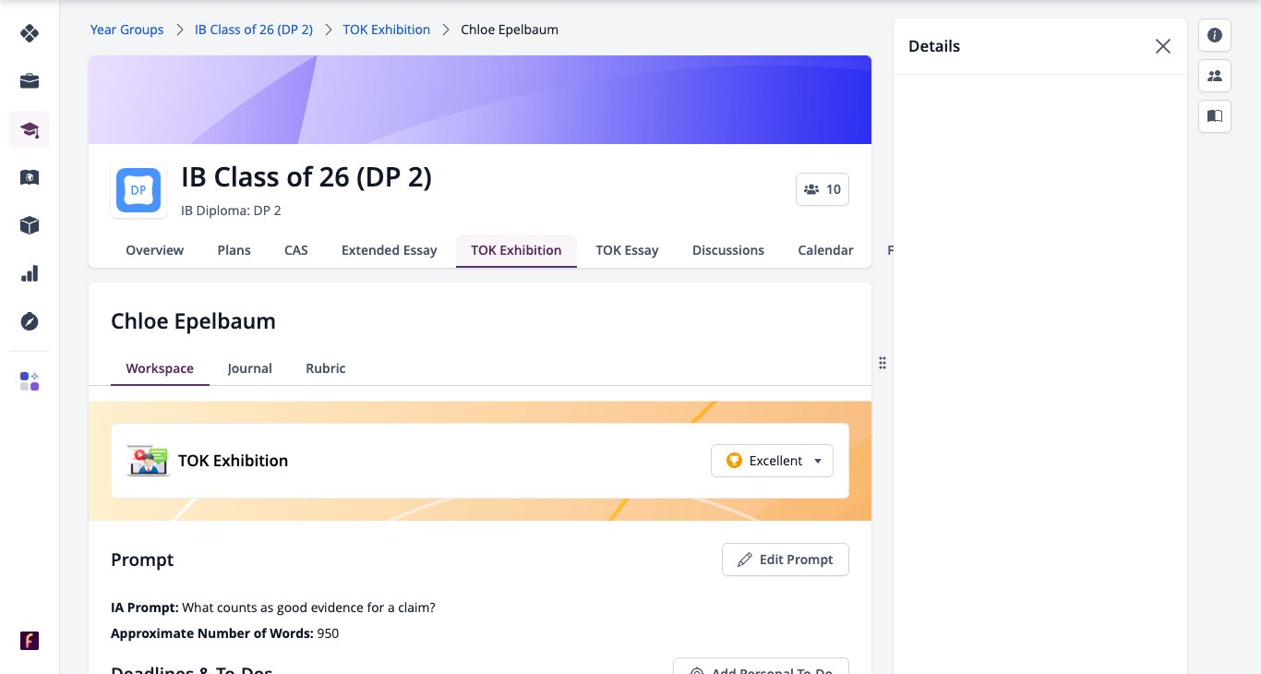1261x674 pixels.
Task: Click the DP class avatar icon
Action: tap(138, 190)
